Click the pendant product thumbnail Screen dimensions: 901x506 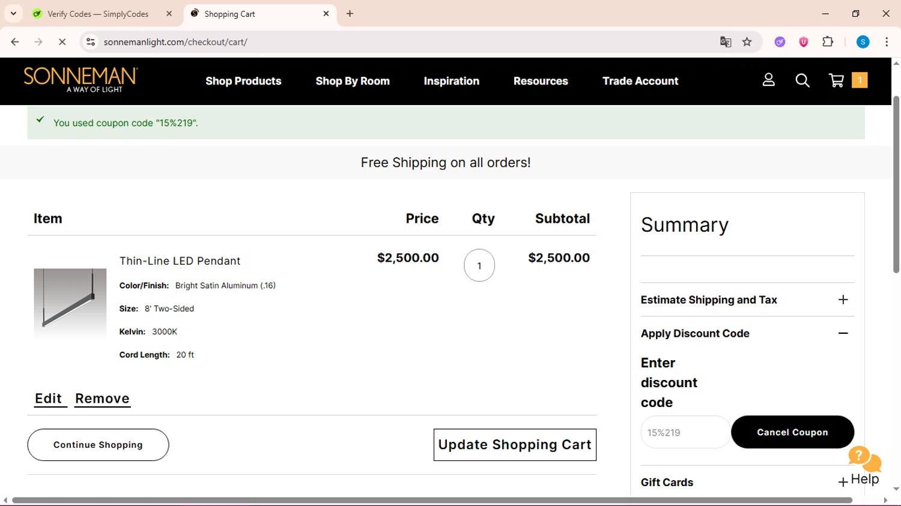coord(70,303)
